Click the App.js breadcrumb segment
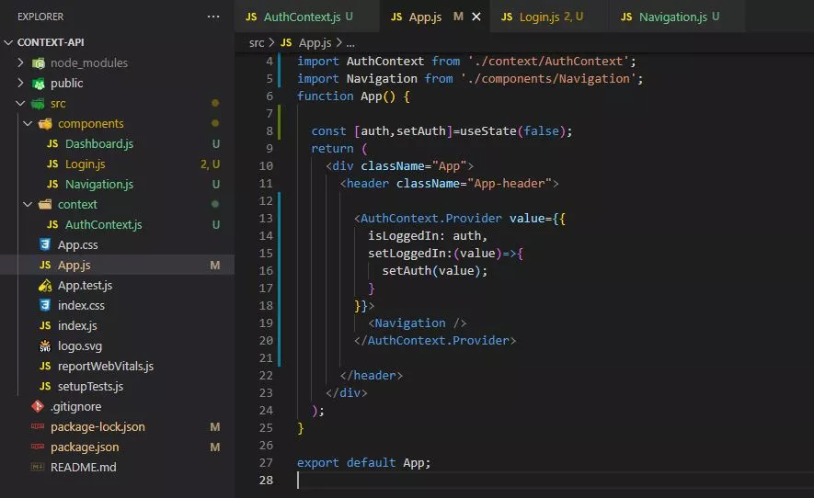 (x=315, y=43)
